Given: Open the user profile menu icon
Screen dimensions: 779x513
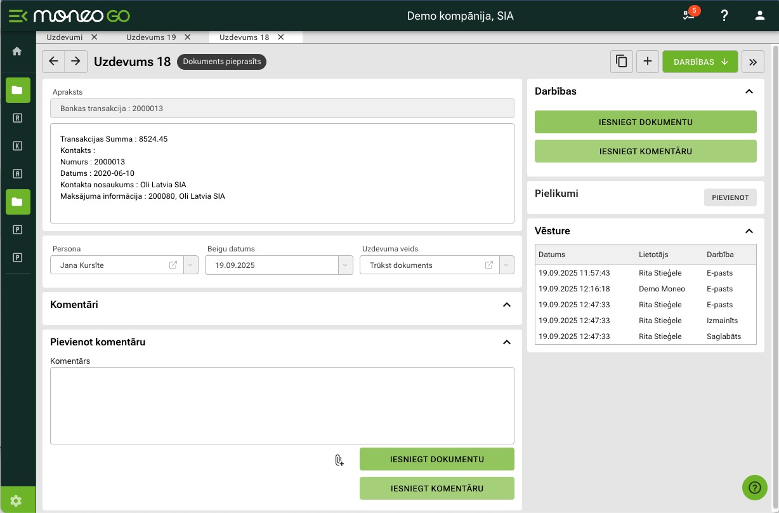Looking at the screenshot, I should (759, 16).
